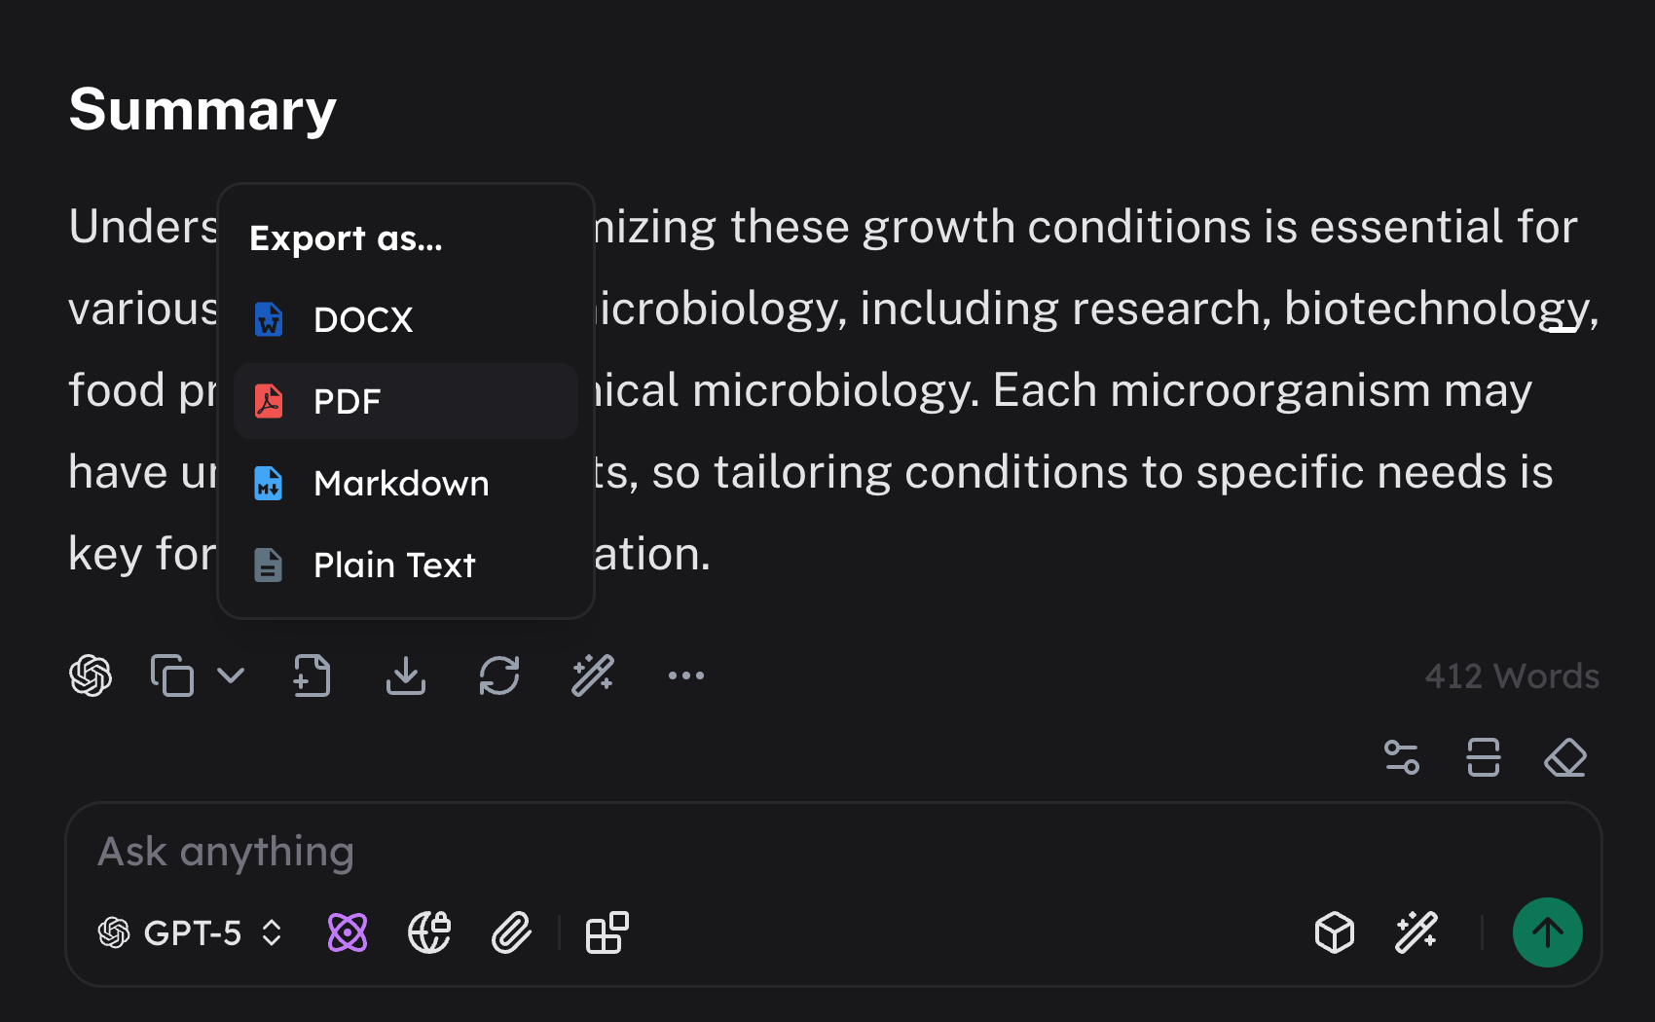
Task: Open the chat settings sliders icon
Action: 1402,757
